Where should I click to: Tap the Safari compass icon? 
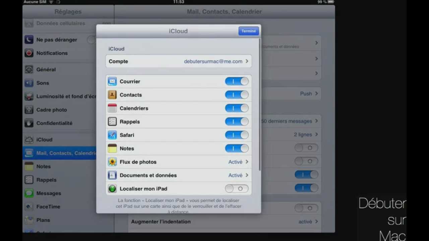(x=112, y=135)
